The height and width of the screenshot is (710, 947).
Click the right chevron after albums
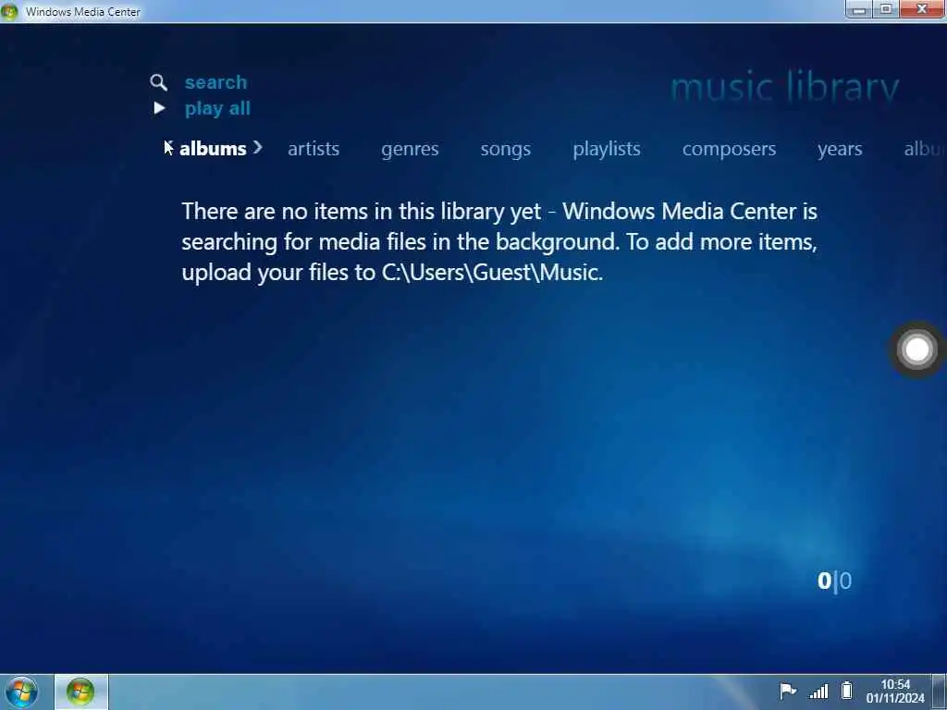258,147
